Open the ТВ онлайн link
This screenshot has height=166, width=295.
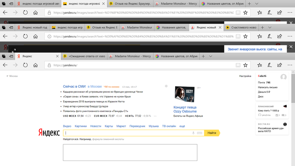(169, 126)
